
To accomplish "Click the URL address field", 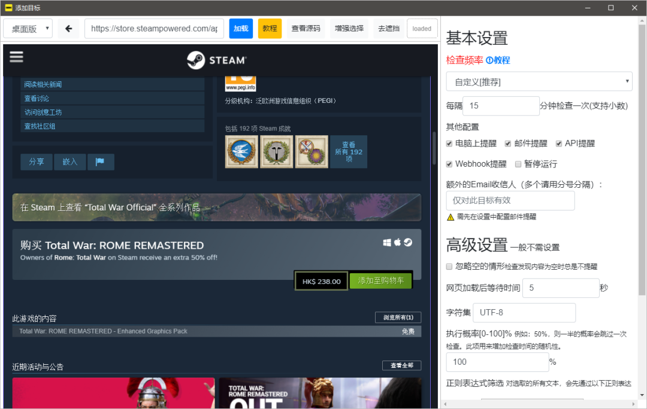I will 155,29.
